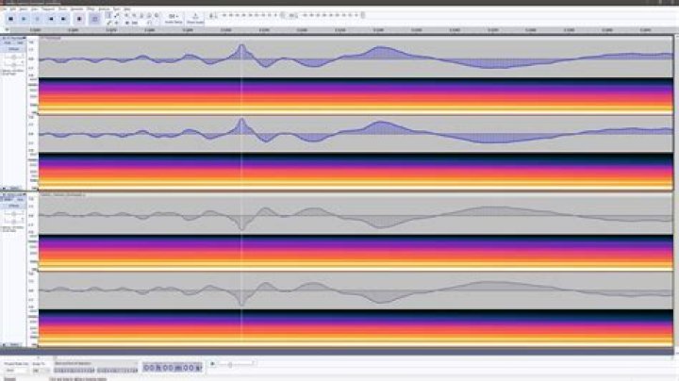Click the large time position display
The width and height of the screenshot is (679, 381).
173,368
